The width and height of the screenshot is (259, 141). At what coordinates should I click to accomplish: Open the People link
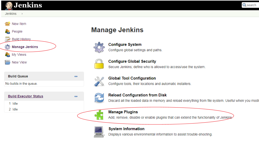click(x=17, y=31)
